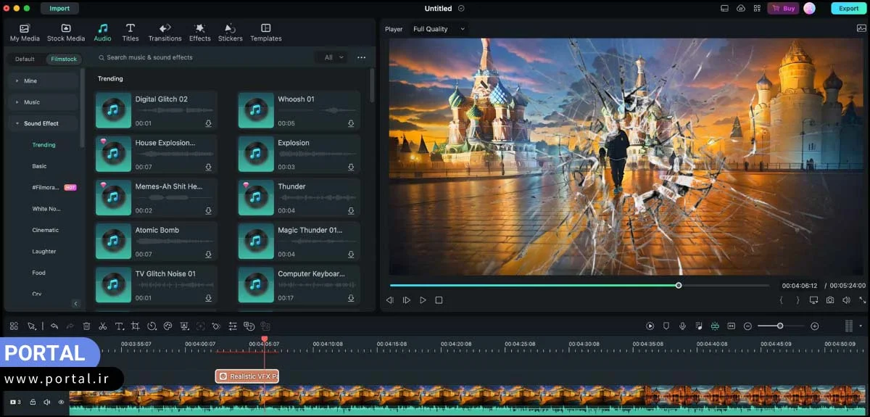
Task: Zoom in the timeline with plus button
Action: pyautogui.click(x=815, y=326)
